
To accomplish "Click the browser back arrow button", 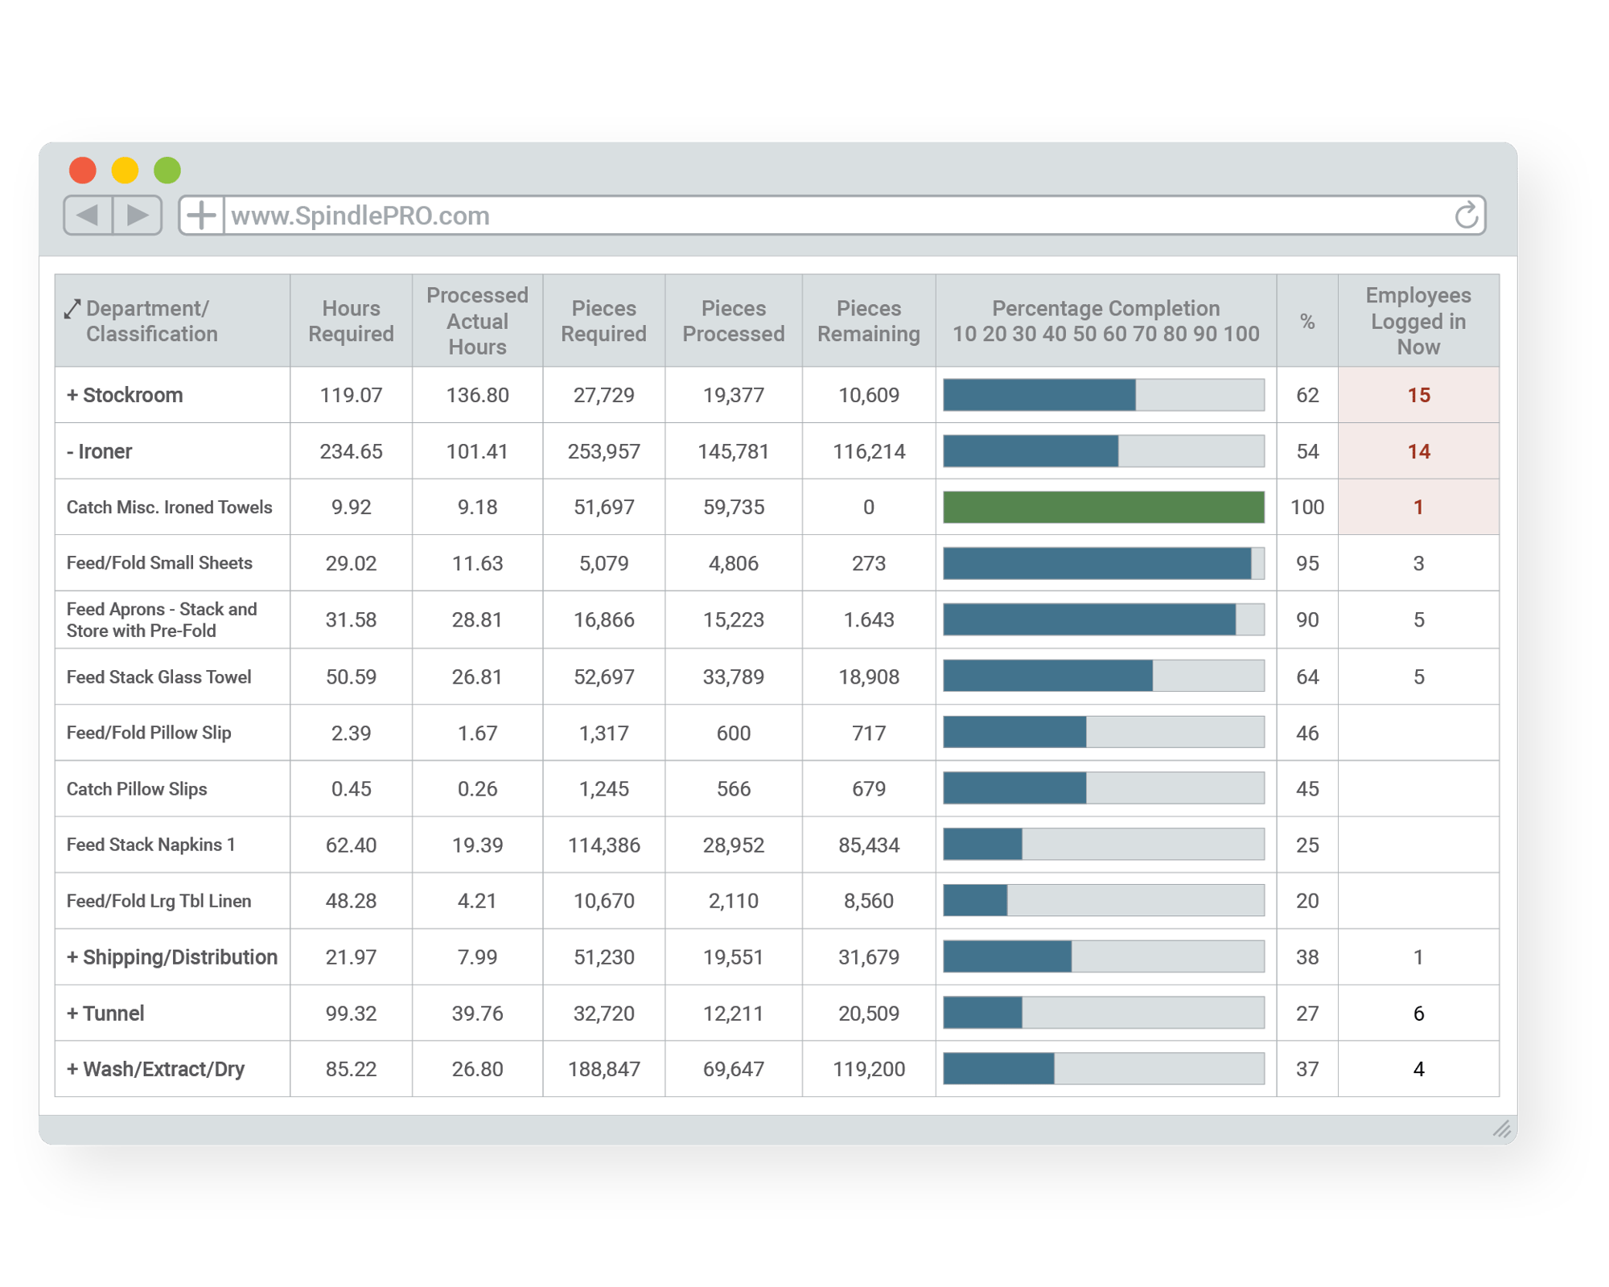I will (88, 215).
